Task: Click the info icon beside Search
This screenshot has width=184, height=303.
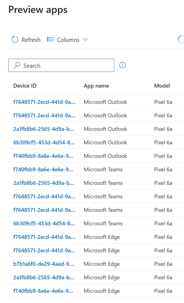Action: click(x=122, y=65)
